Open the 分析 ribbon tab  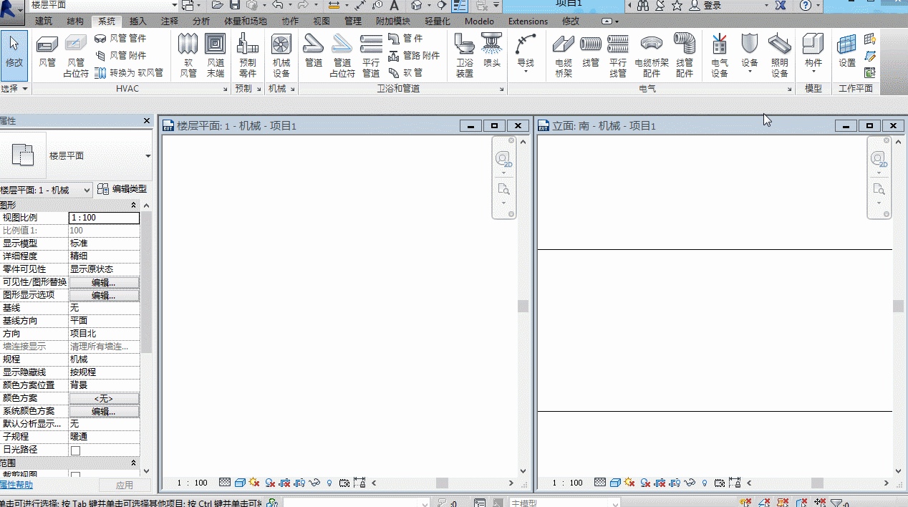(201, 21)
